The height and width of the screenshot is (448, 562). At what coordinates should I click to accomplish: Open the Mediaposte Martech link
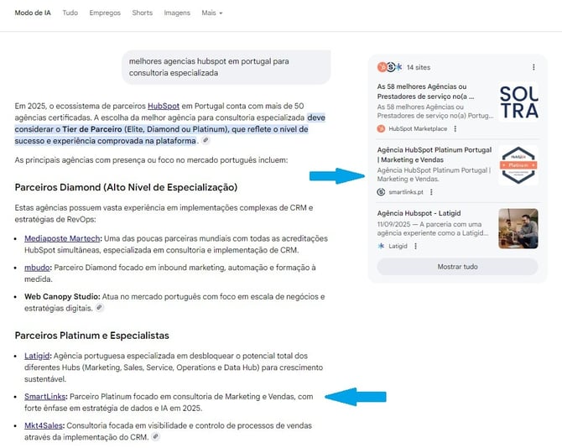pyautogui.click(x=62, y=238)
